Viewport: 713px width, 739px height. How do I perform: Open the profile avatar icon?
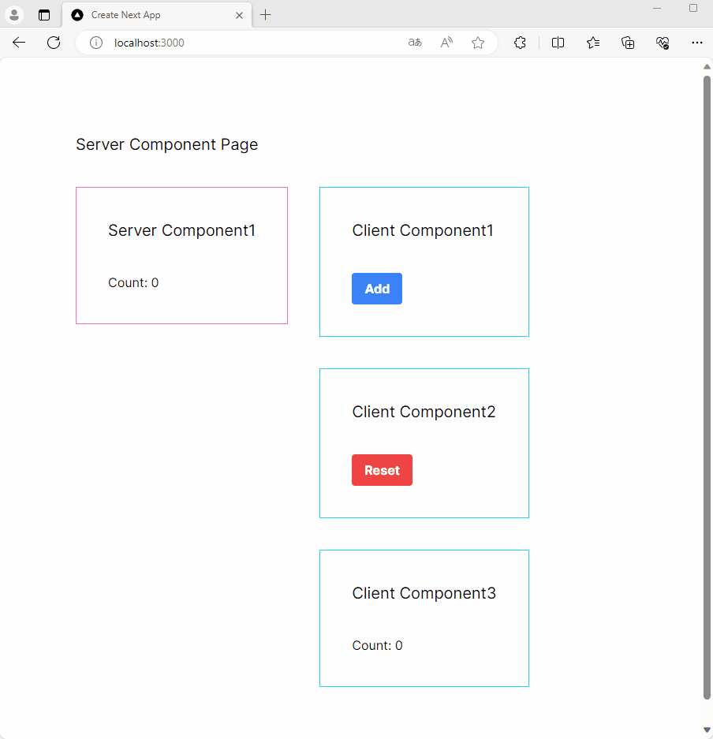(x=14, y=15)
